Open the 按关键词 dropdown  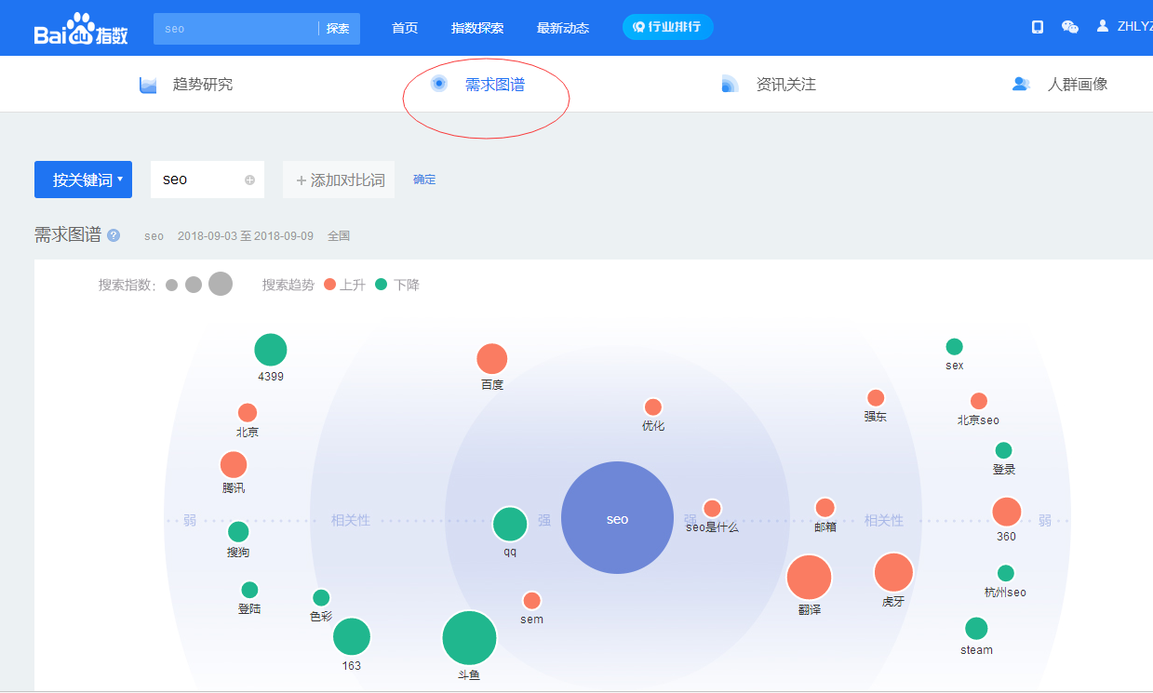(x=83, y=179)
